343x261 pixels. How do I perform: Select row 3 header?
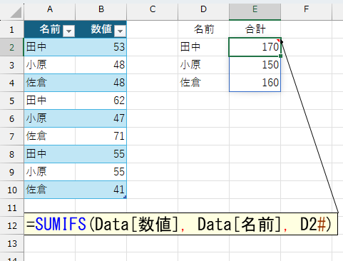point(12,65)
